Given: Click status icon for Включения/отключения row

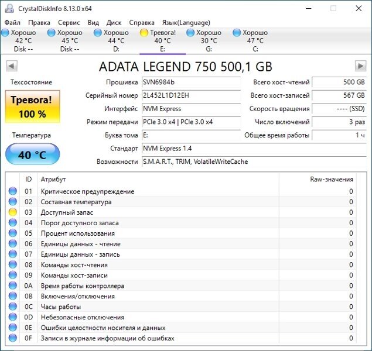Looking at the screenshot, I should 12,296.
